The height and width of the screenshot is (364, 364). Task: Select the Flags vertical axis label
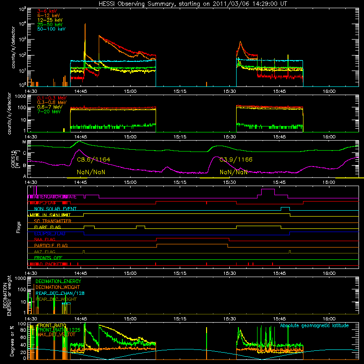(18, 227)
